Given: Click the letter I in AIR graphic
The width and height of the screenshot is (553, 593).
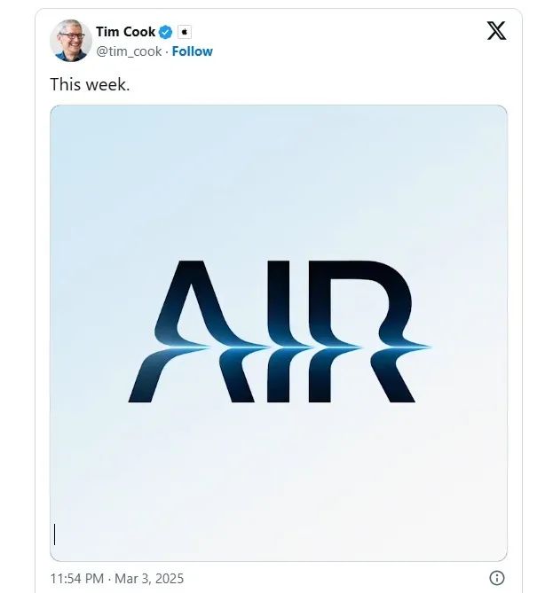Looking at the screenshot, I should click(x=279, y=332).
